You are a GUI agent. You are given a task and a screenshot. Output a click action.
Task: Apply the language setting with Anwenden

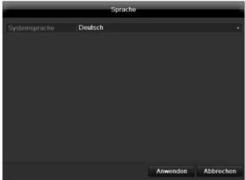pos(171,171)
